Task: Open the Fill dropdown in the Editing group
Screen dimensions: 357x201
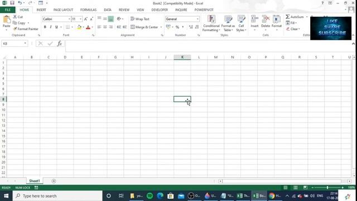Action: click(x=291, y=23)
